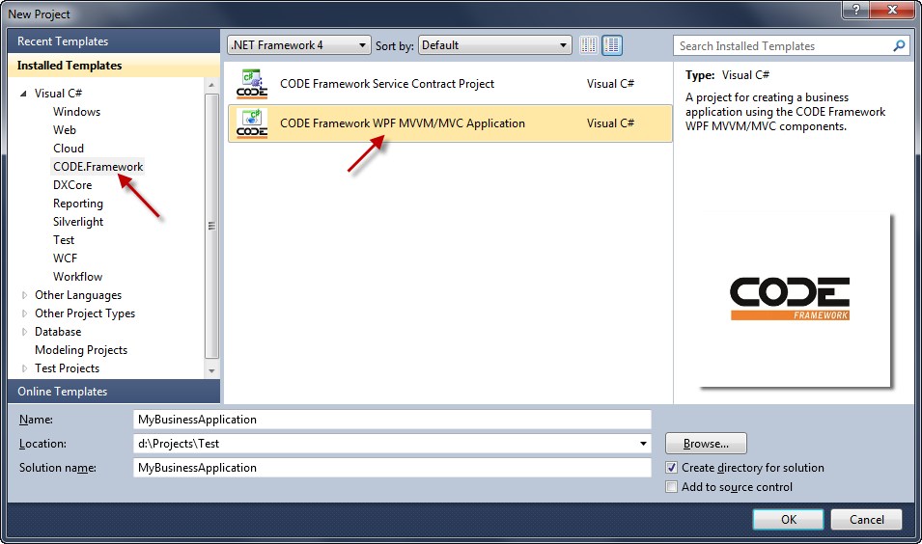Click the project Name input field
922x544 pixels.
(392, 420)
